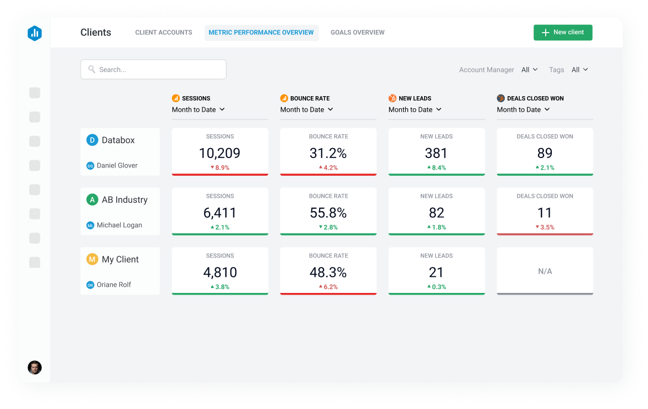
Task: Click the Databox logo in the sidebar
Action: [x=34, y=33]
